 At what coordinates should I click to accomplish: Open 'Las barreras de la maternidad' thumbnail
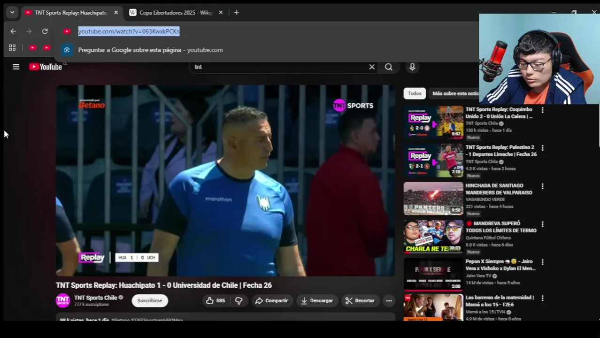[x=433, y=307]
